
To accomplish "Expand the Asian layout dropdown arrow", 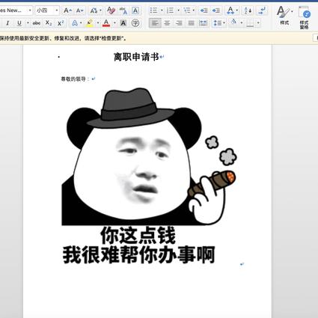I will click(x=237, y=10).
